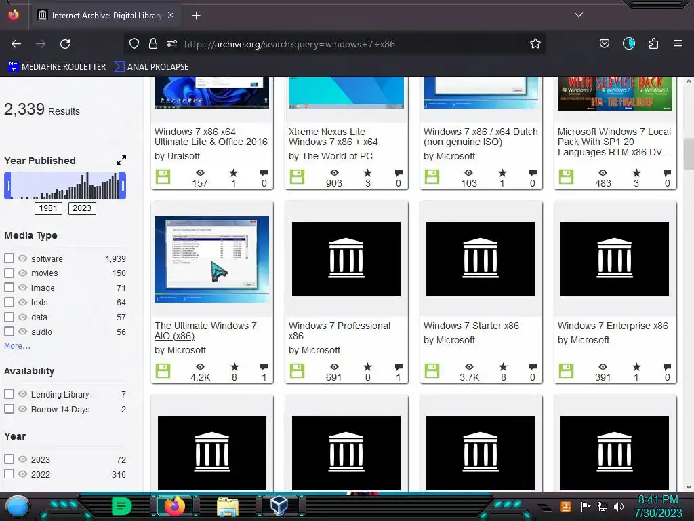Toggle eye icon beside Lending Library
Image resolution: width=694 pixels, height=521 pixels.
[x=22, y=394]
